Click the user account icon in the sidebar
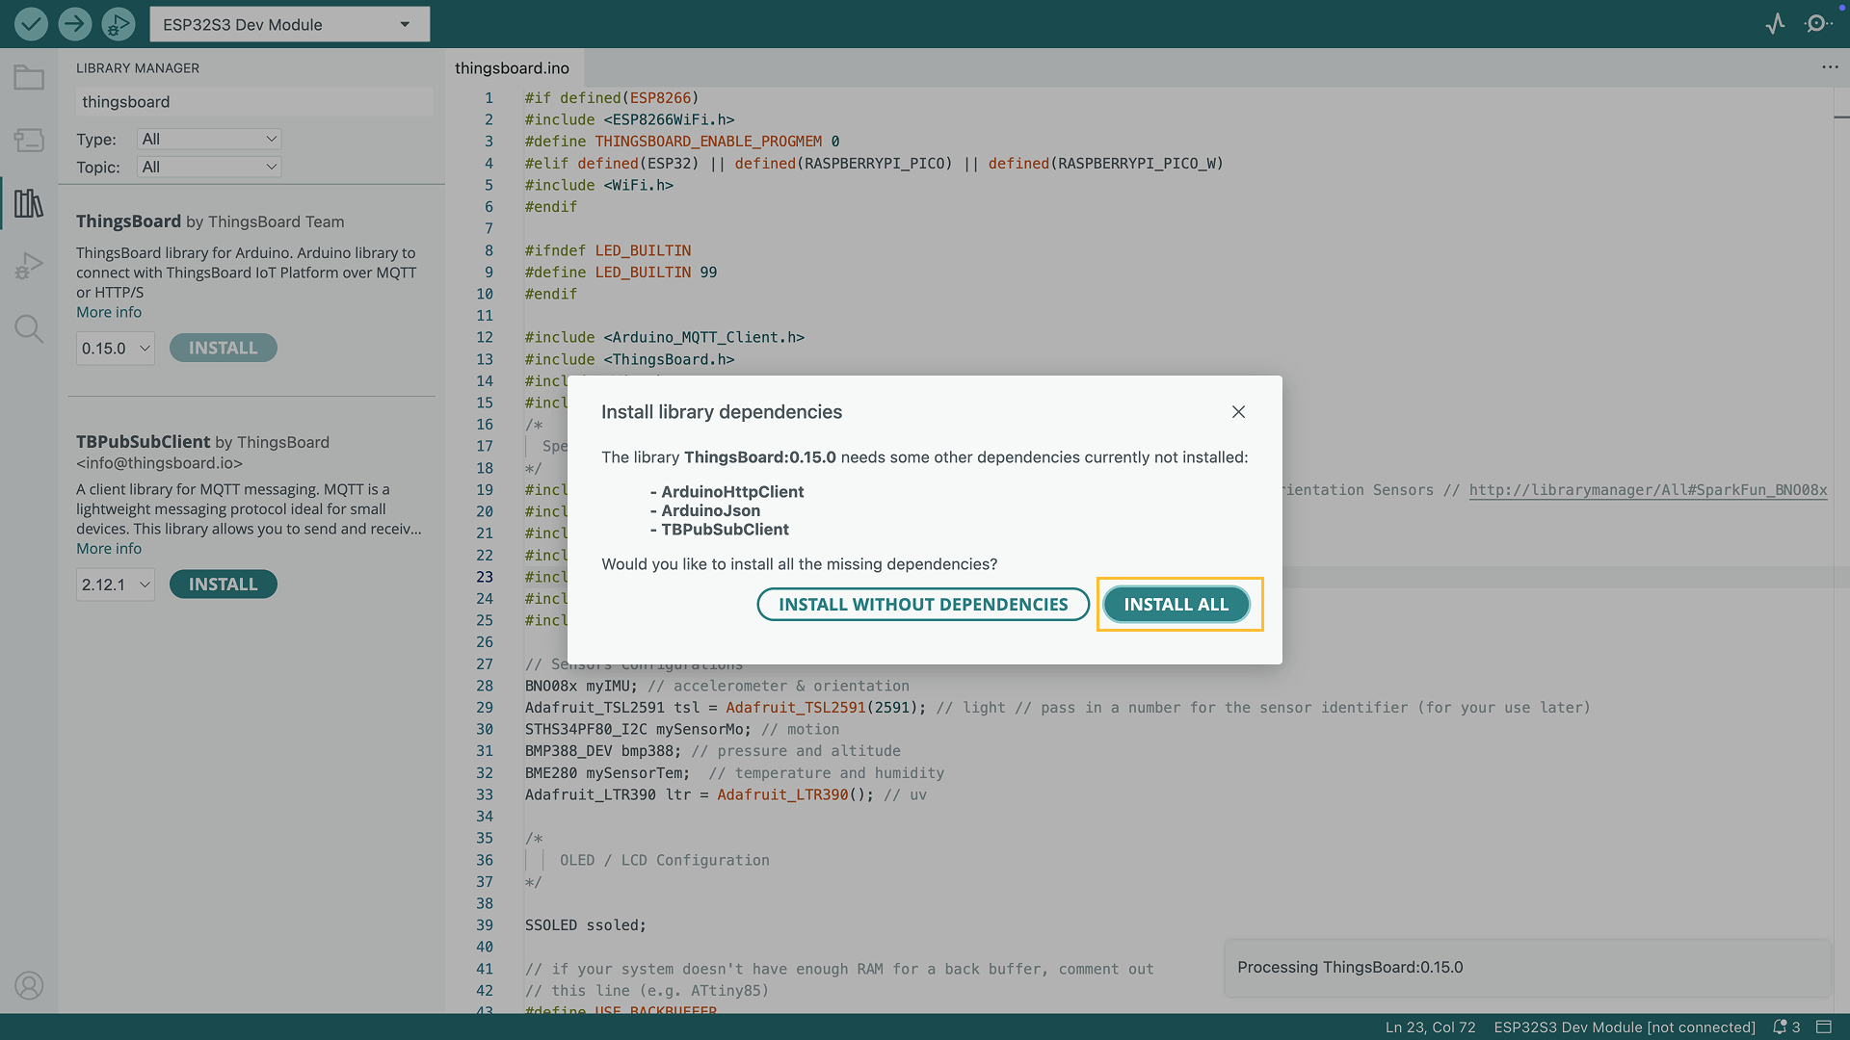 [29, 985]
